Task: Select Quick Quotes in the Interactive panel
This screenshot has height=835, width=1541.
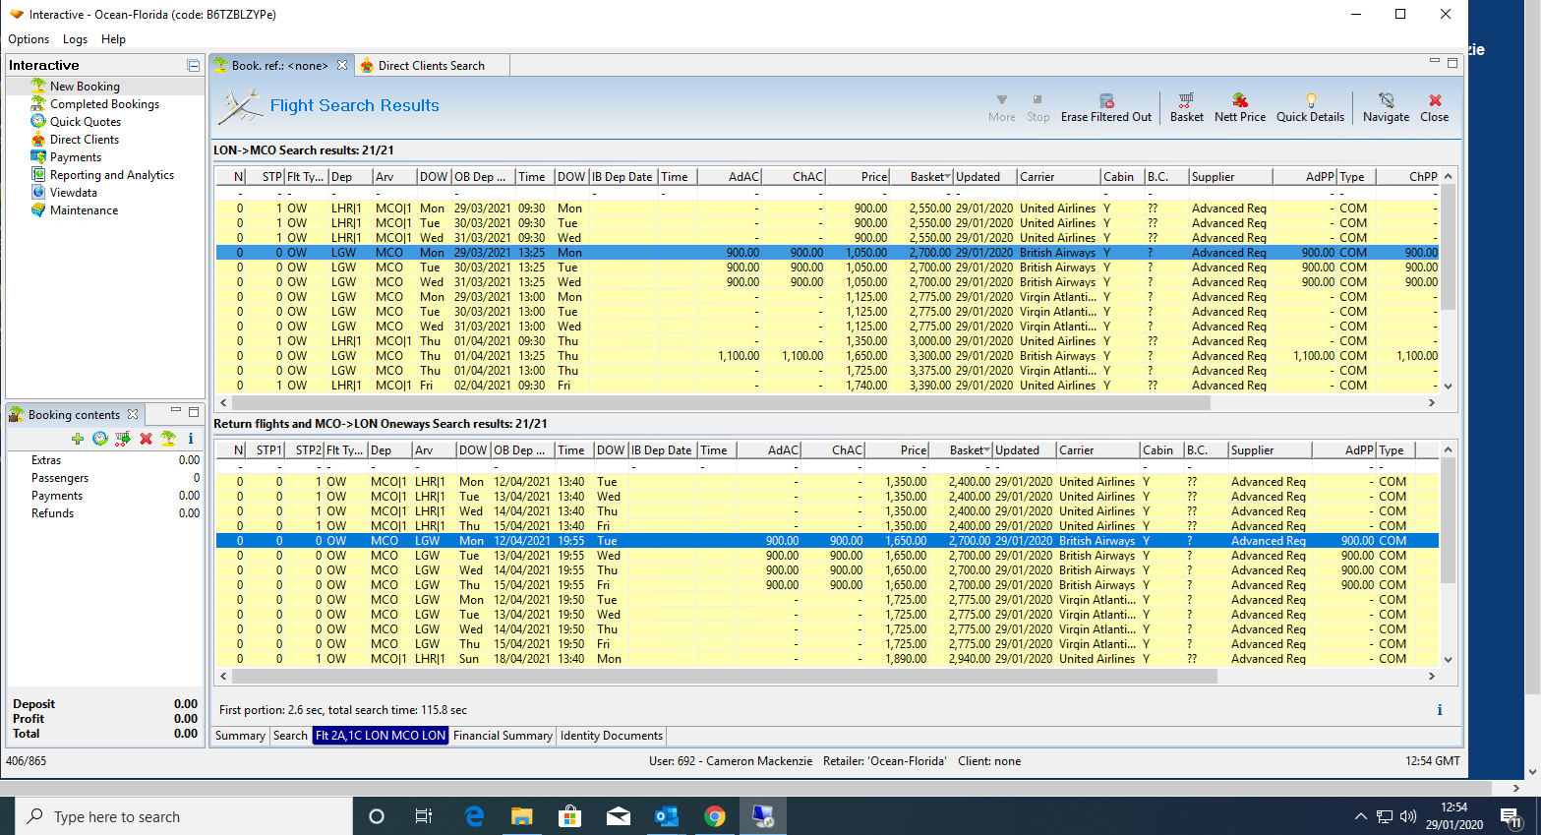Action: tap(86, 122)
